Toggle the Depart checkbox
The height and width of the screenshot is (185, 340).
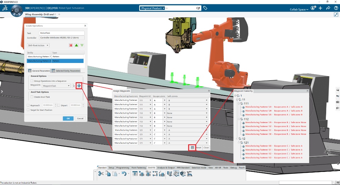click(x=58, y=105)
